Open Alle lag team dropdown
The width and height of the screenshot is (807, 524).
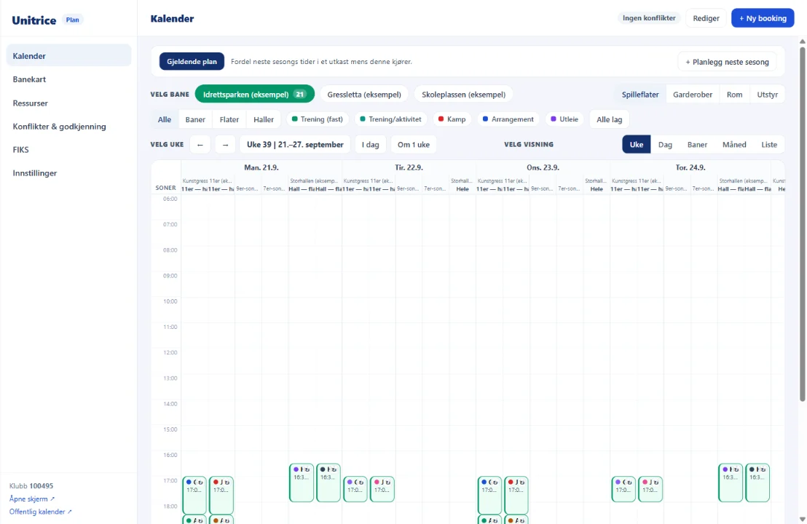(x=609, y=119)
